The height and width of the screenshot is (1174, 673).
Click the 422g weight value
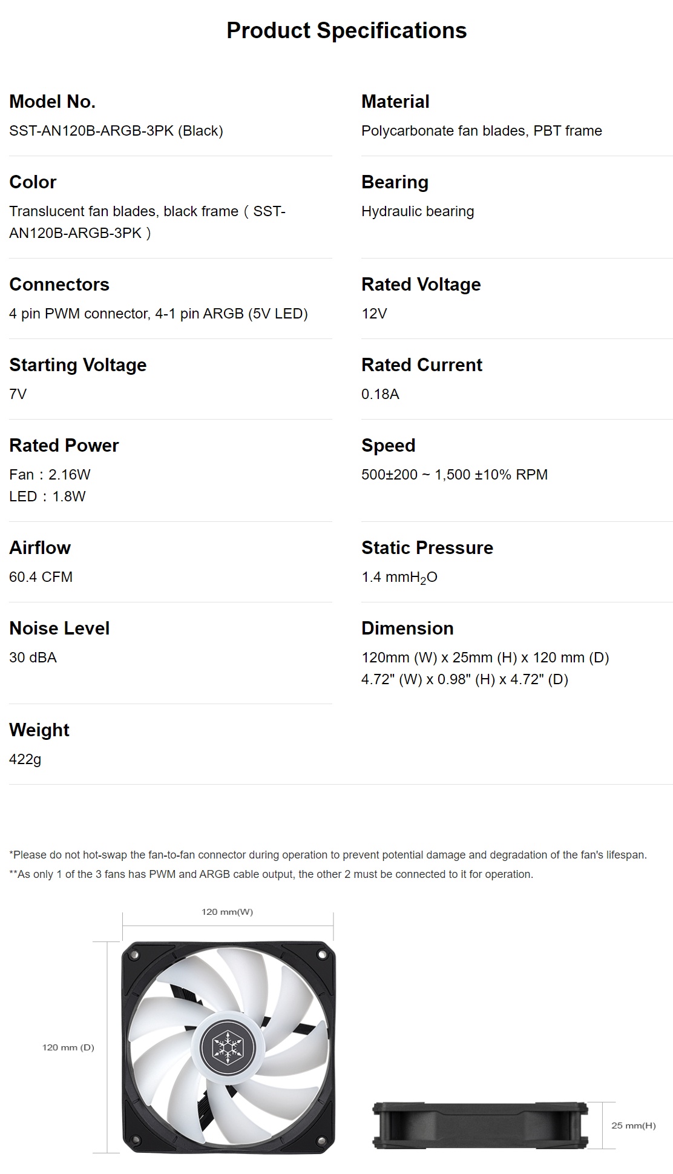pyautogui.click(x=25, y=759)
